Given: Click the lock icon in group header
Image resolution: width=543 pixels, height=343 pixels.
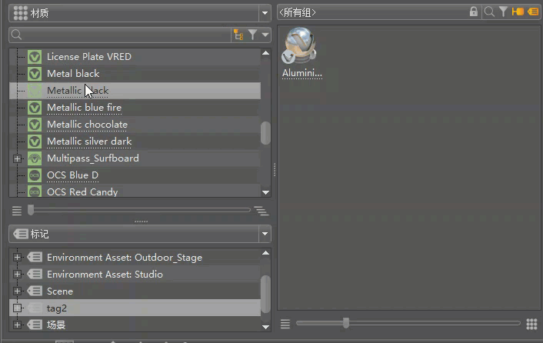Looking at the screenshot, I should point(473,12).
